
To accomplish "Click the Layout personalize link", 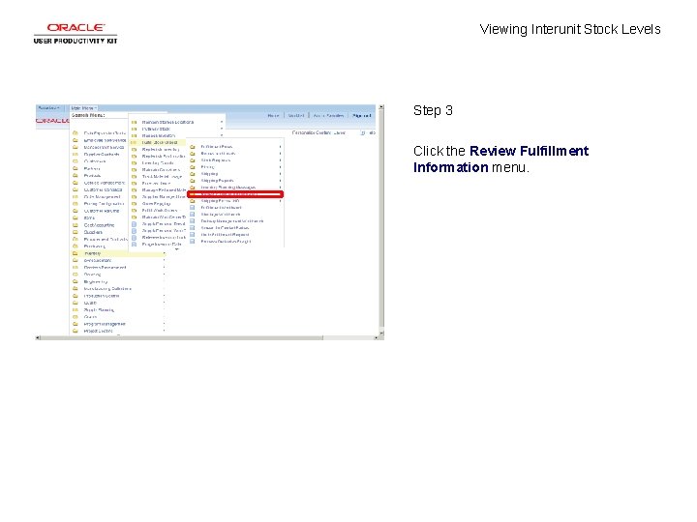I will click(x=339, y=132).
